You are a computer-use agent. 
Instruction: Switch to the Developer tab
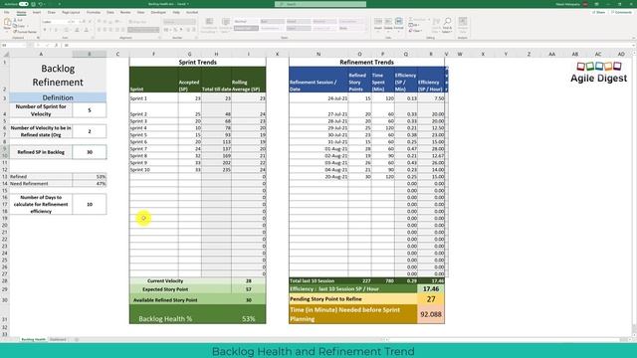[158, 13]
